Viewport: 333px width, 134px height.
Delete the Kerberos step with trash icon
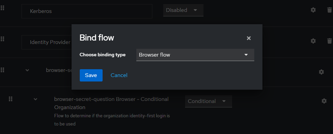[329, 10]
